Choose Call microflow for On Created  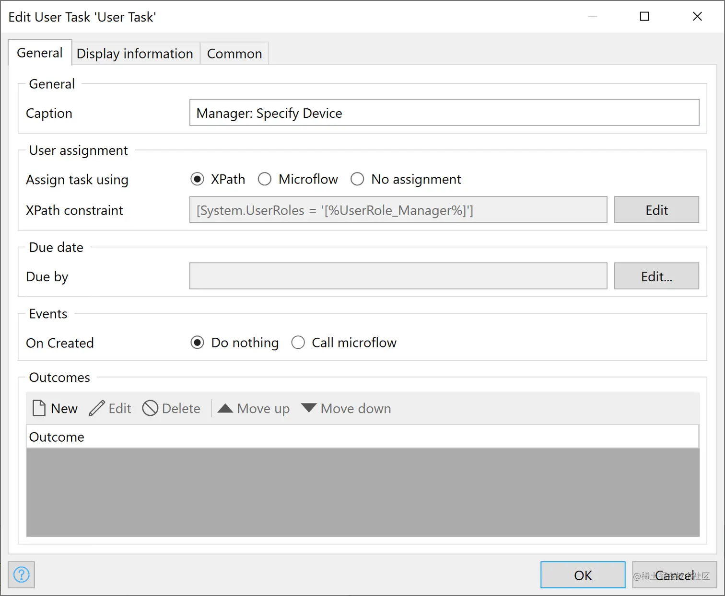click(x=298, y=343)
